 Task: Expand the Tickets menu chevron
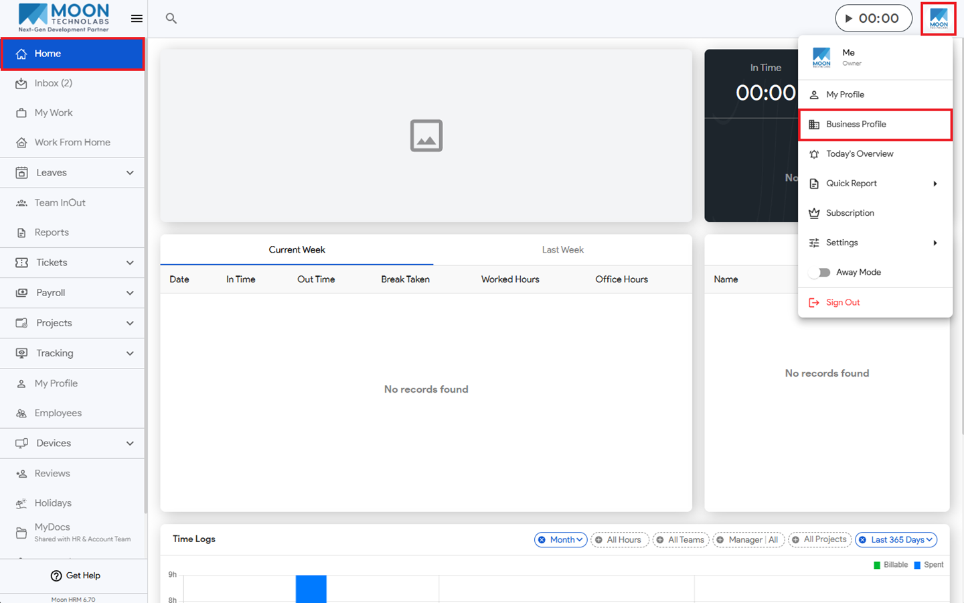pos(130,263)
